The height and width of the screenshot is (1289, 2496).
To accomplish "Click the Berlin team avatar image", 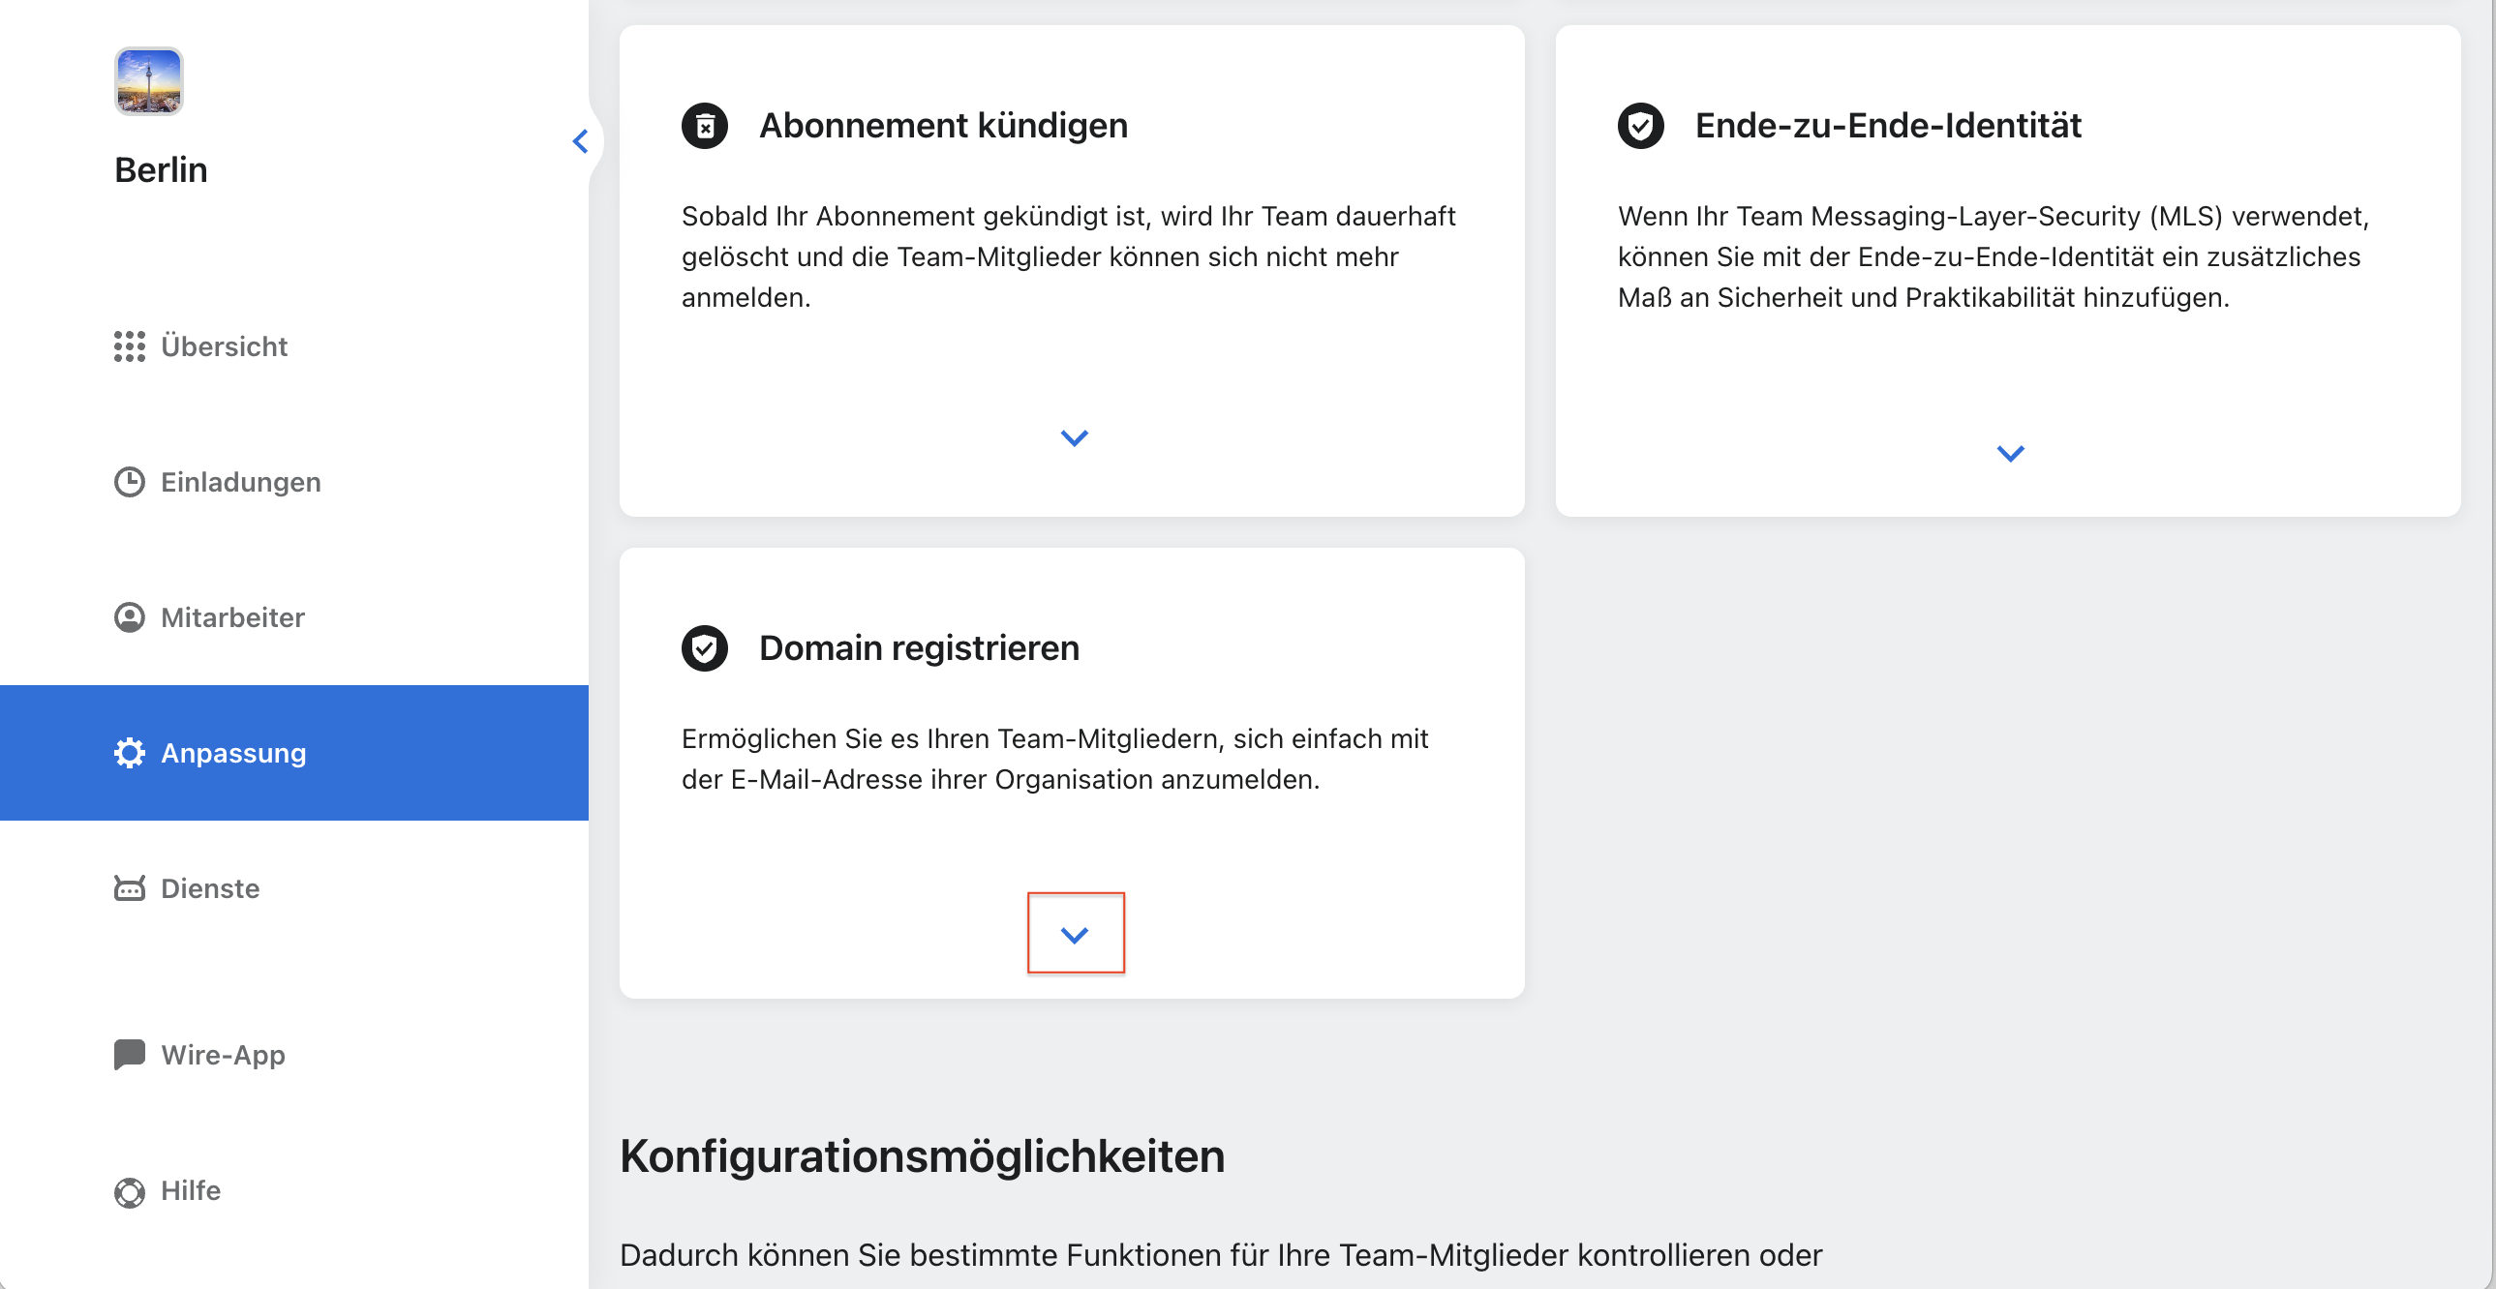I will click(148, 81).
